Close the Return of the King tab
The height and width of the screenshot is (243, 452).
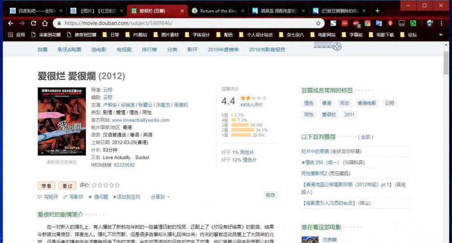[243, 11]
